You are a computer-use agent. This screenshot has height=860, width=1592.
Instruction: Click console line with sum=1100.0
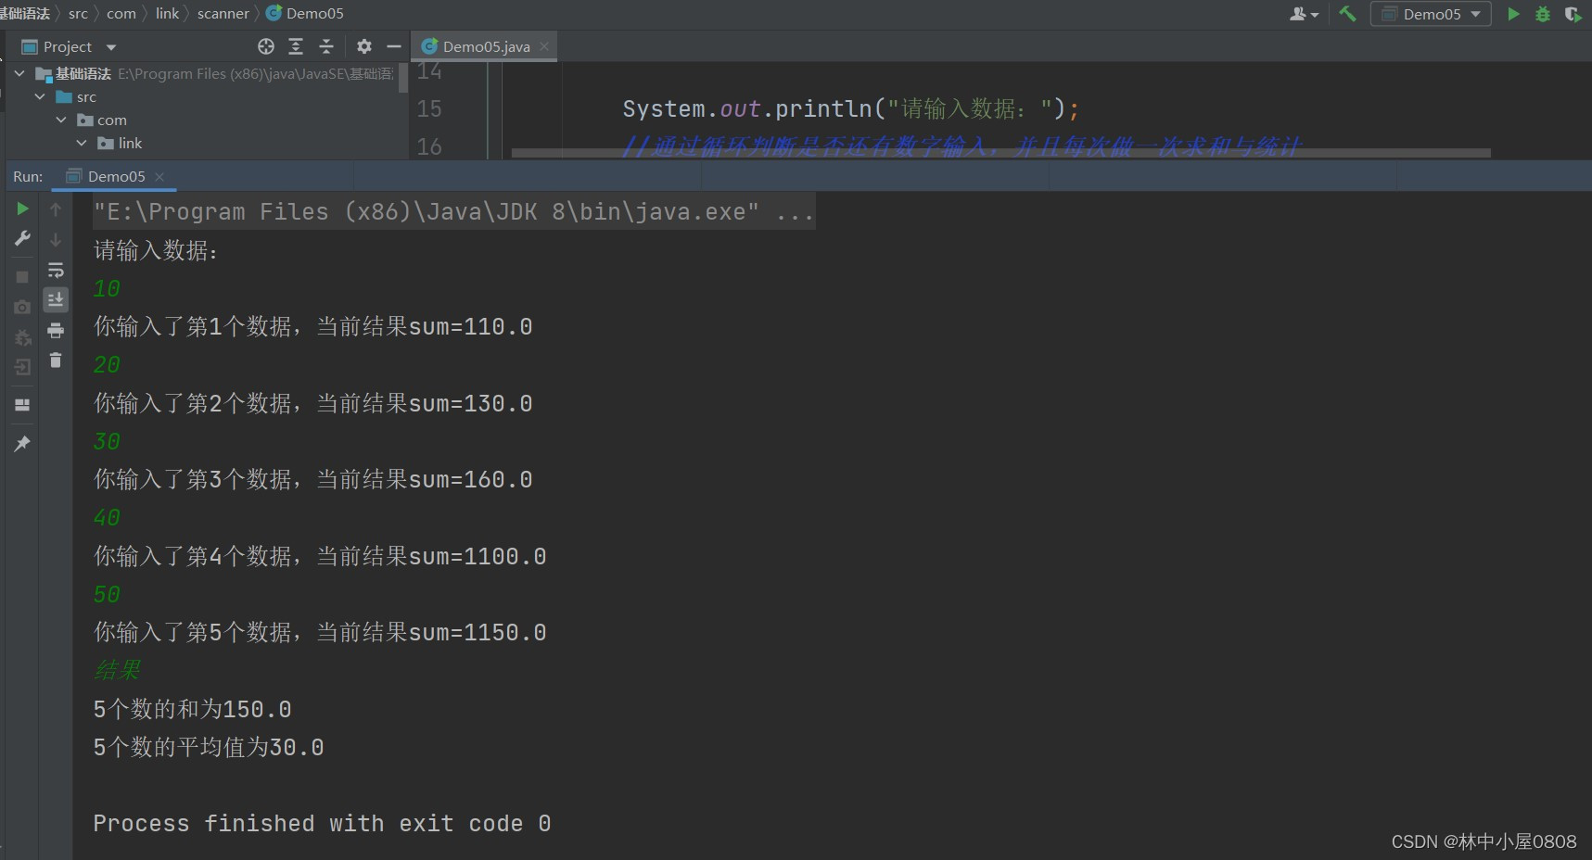[320, 557]
